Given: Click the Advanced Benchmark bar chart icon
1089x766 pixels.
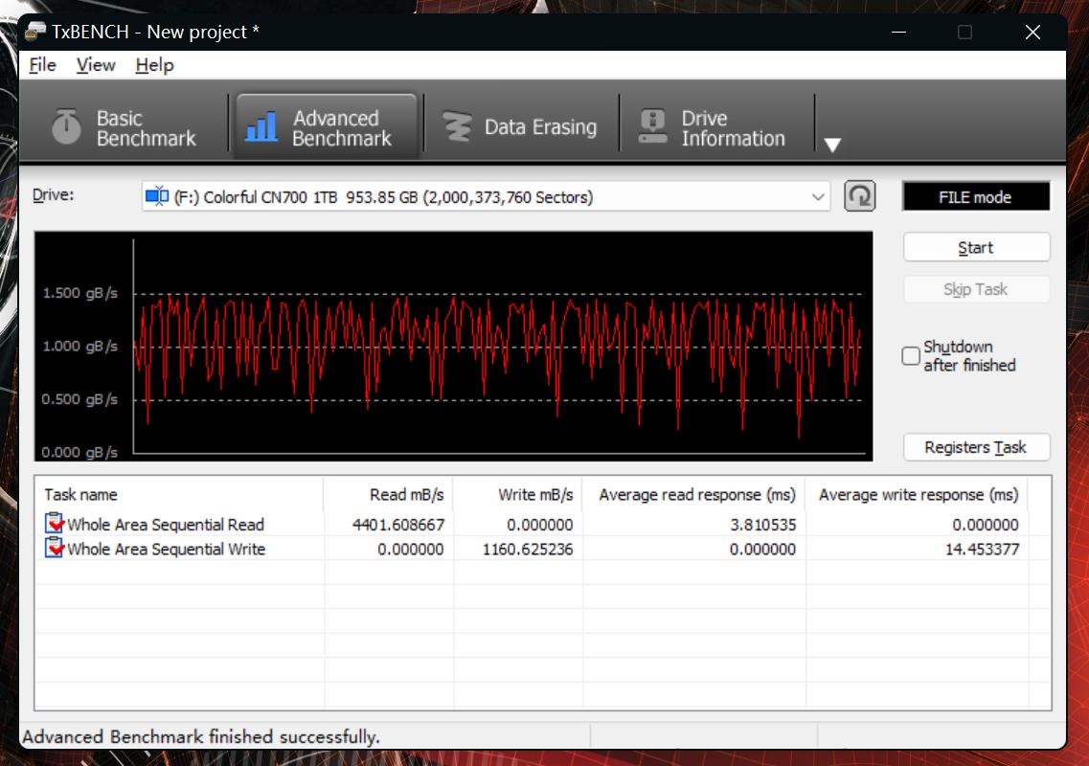Looking at the screenshot, I should click(261, 127).
